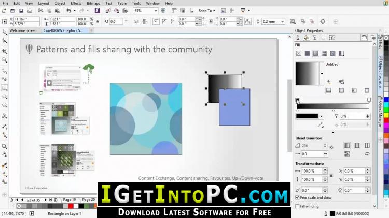Click the Save icon in the toolbar
This screenshot has height=218, width=389.
click(21, 11)
